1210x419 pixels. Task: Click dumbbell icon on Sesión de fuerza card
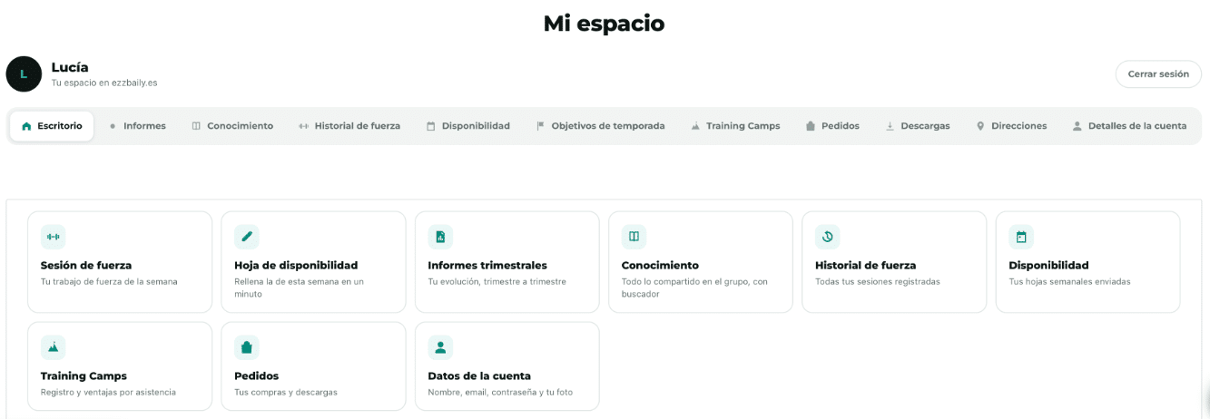tap(54, 237)
